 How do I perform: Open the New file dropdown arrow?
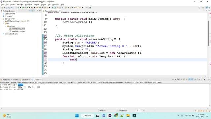pyautogui.click(x=4, y=8)
